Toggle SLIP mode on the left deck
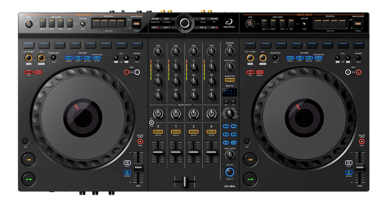The width and height of the screenshot is (387, 205). click(x=29, y=72)
